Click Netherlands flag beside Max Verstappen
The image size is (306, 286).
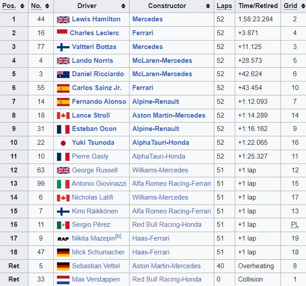(63, 280)
